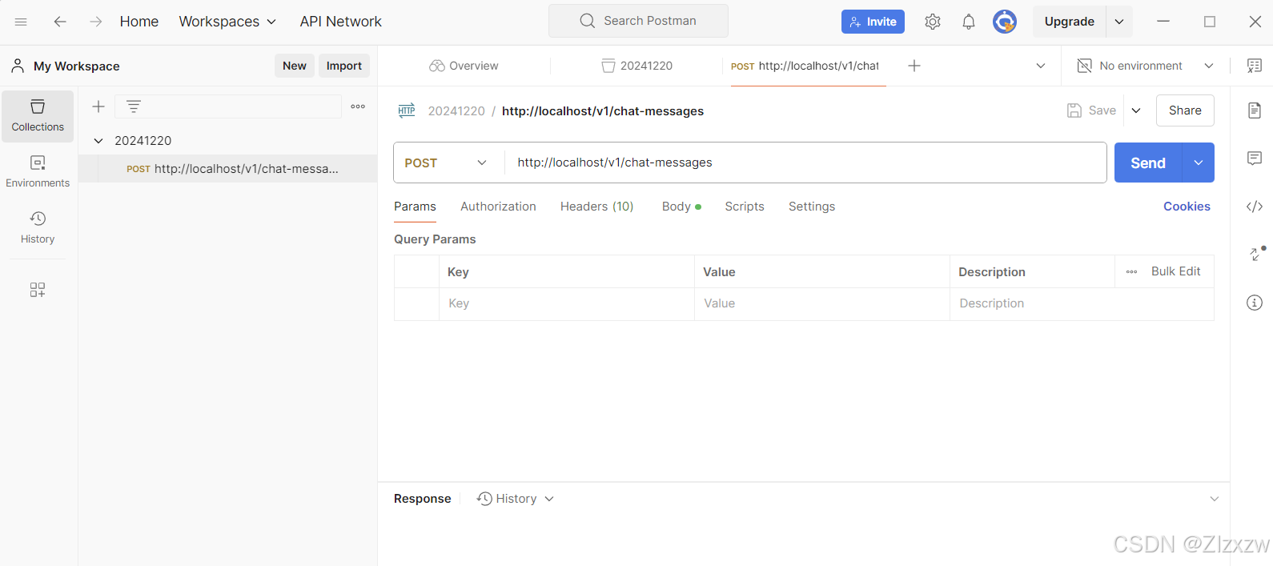
Task: Open the code snippet icon
Action: [x=1255, y=207]
